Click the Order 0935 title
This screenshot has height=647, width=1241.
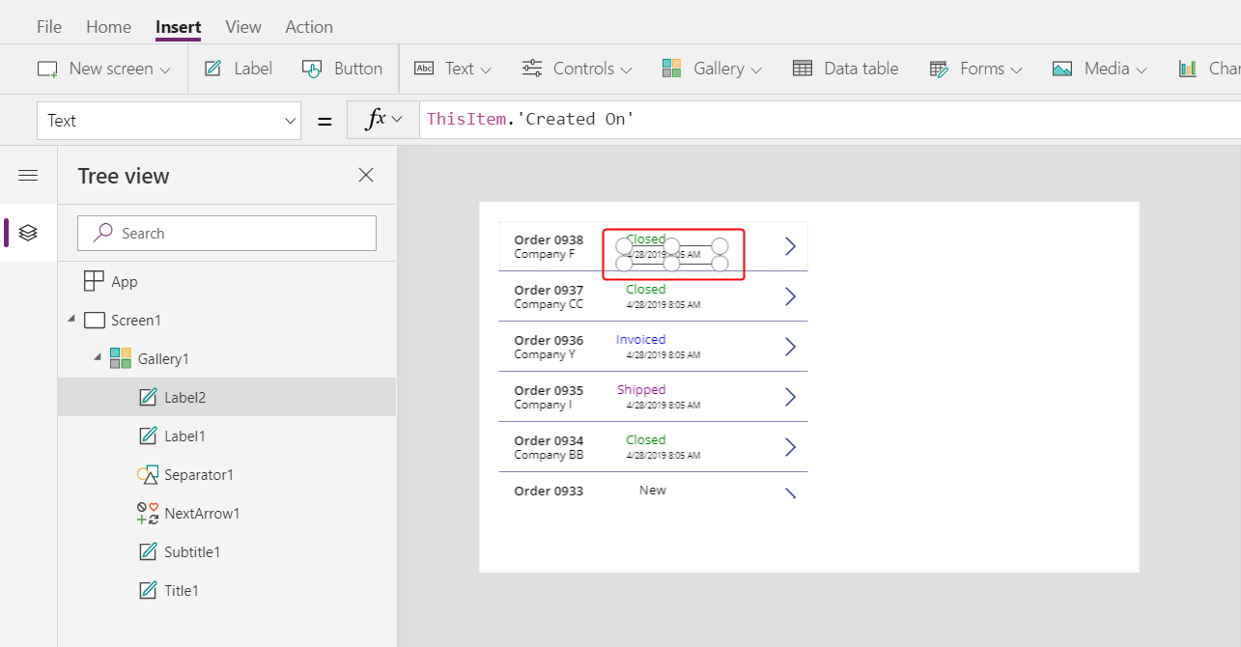[x=549, y=390]
